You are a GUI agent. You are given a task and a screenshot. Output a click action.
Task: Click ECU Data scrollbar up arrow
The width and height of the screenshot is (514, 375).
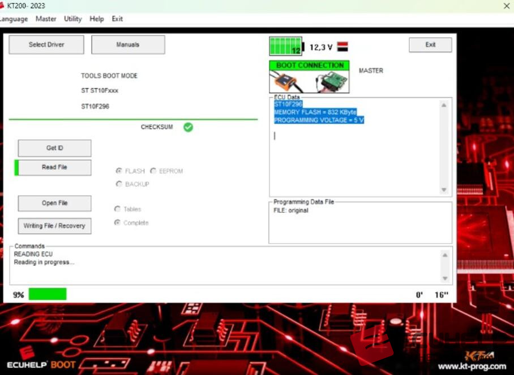click(444, 105)
